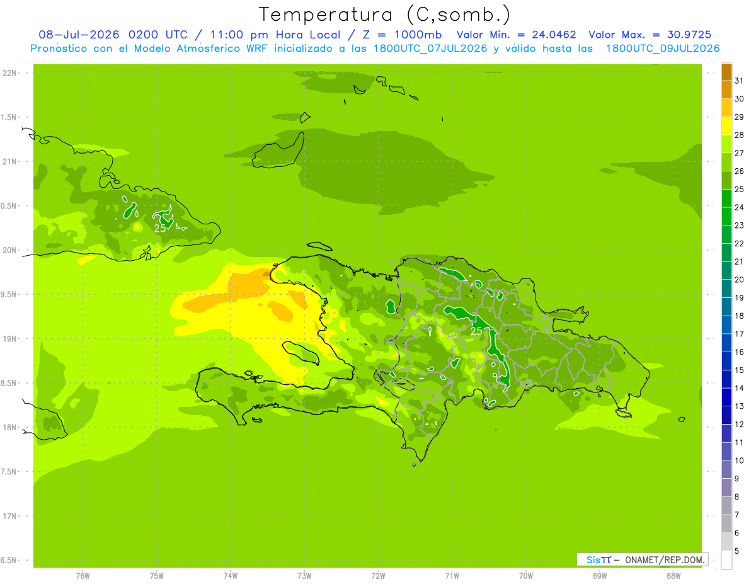Screen dimensions: 756x584
Task: Click the '76W' longitude axis label
Action: click(x=83, y=575)
